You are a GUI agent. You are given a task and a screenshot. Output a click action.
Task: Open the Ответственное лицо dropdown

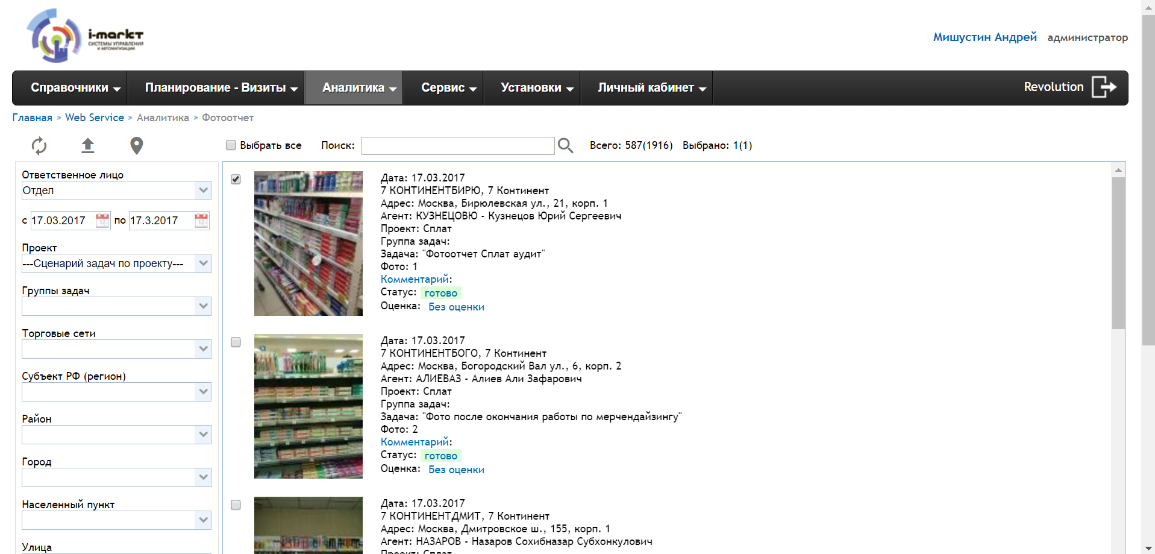[116, 190]
